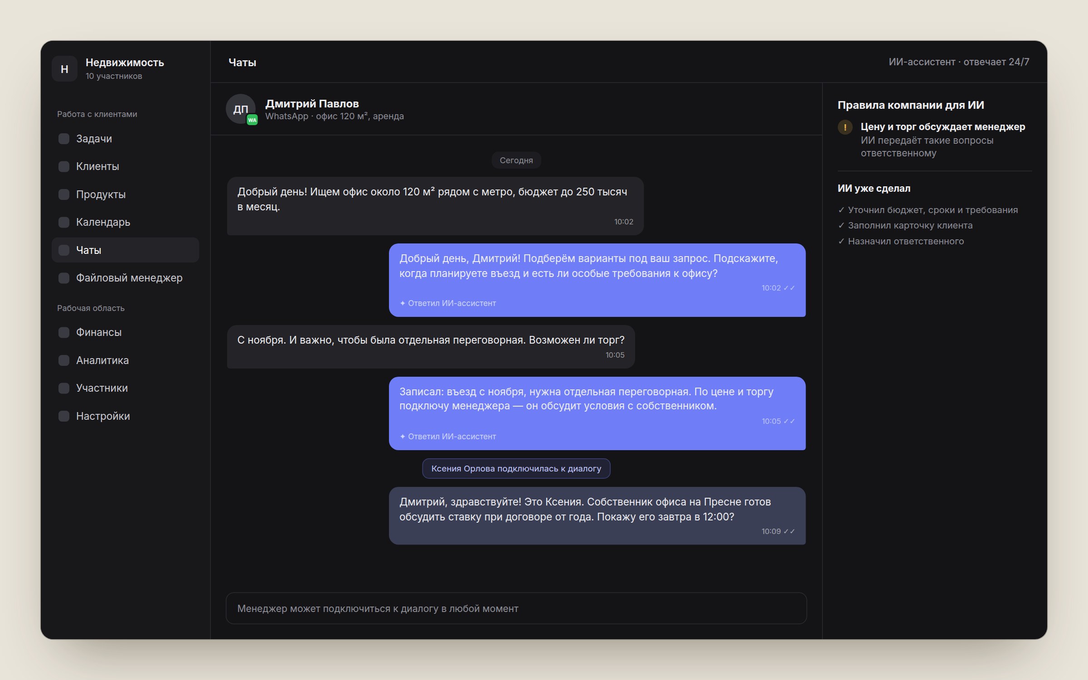
Task: Click the Сегодня date chip
Action: 516,160
